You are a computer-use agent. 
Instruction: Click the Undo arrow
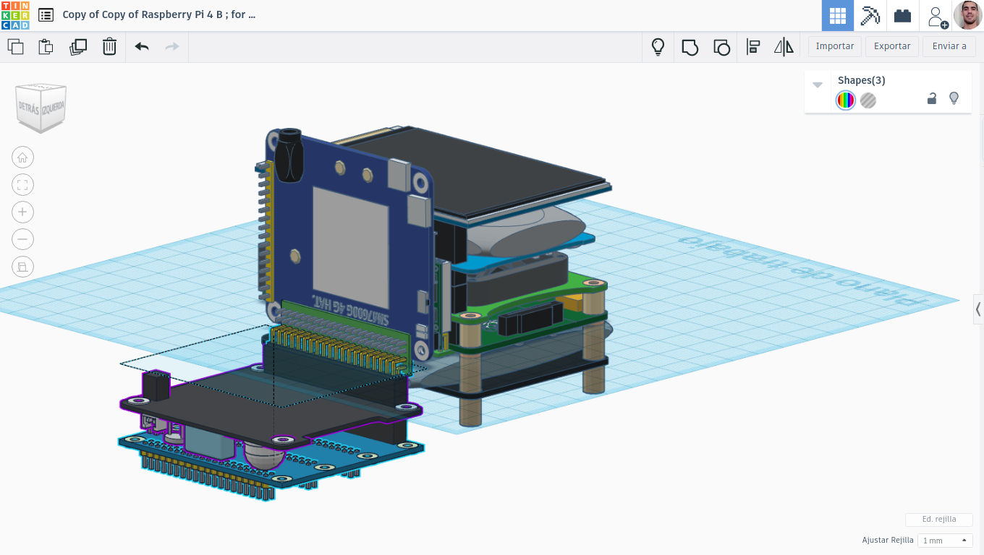pos(142,47)
